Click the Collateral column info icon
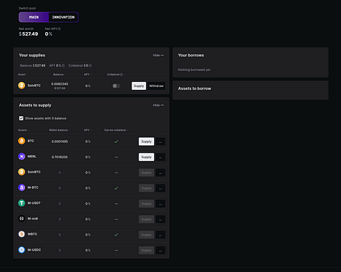341x272 pixels. click(x=121, y=75)
